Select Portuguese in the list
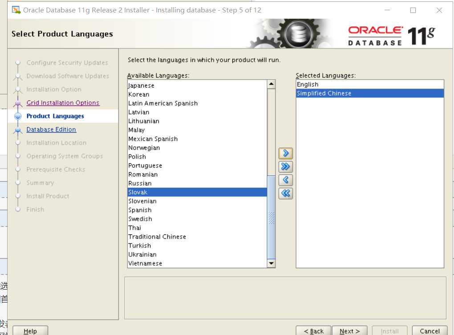 197,165
